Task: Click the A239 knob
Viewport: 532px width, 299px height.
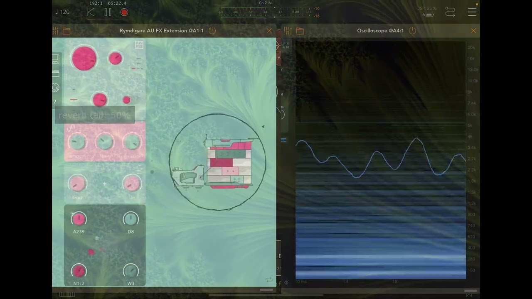Action: [x=79, y=219]
